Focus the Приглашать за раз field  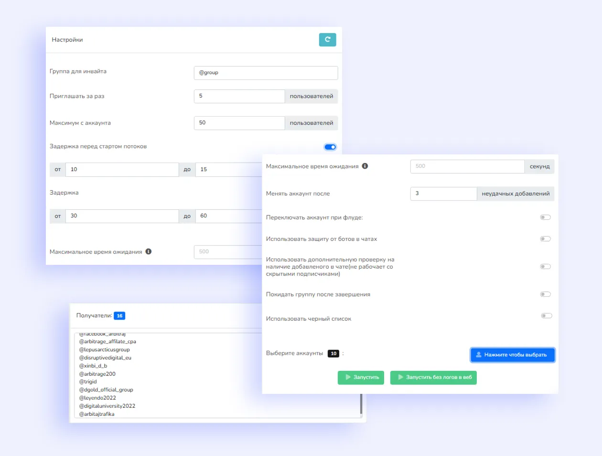point(239,96)
